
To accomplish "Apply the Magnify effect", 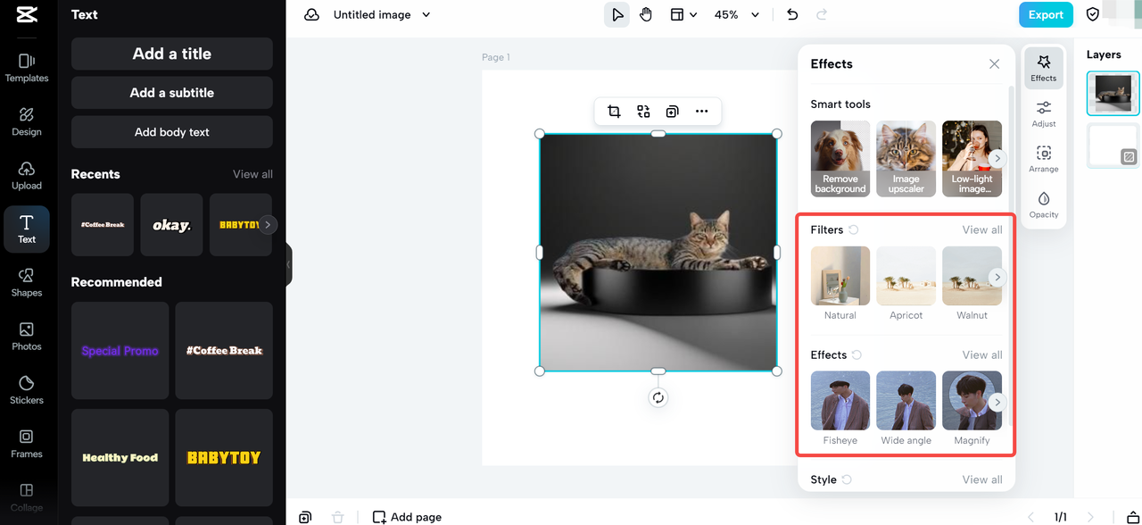I will (x=972, y=408).
